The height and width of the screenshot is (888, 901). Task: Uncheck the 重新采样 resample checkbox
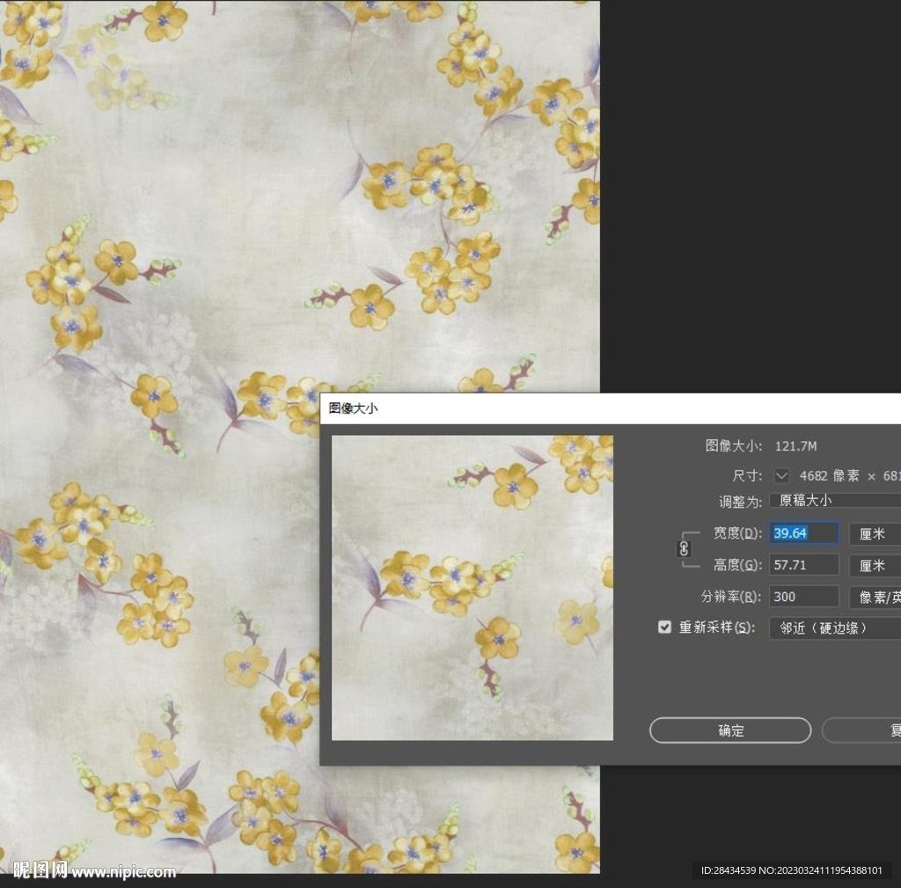click(x=665, y=627)
